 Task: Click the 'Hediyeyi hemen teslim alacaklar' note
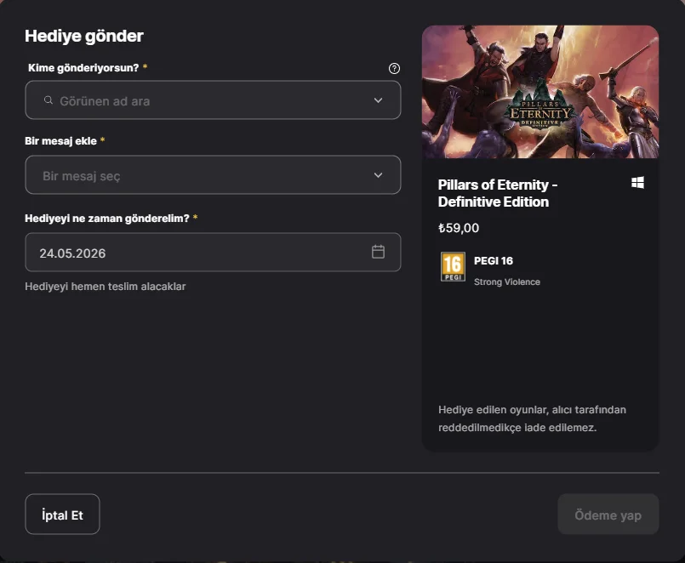106,287
